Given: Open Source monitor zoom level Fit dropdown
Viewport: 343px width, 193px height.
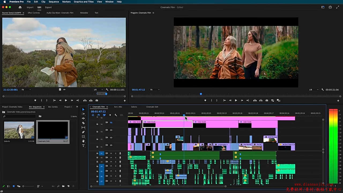Looking at the screenshot, I should pyautogui.click(x=26, y=90).
